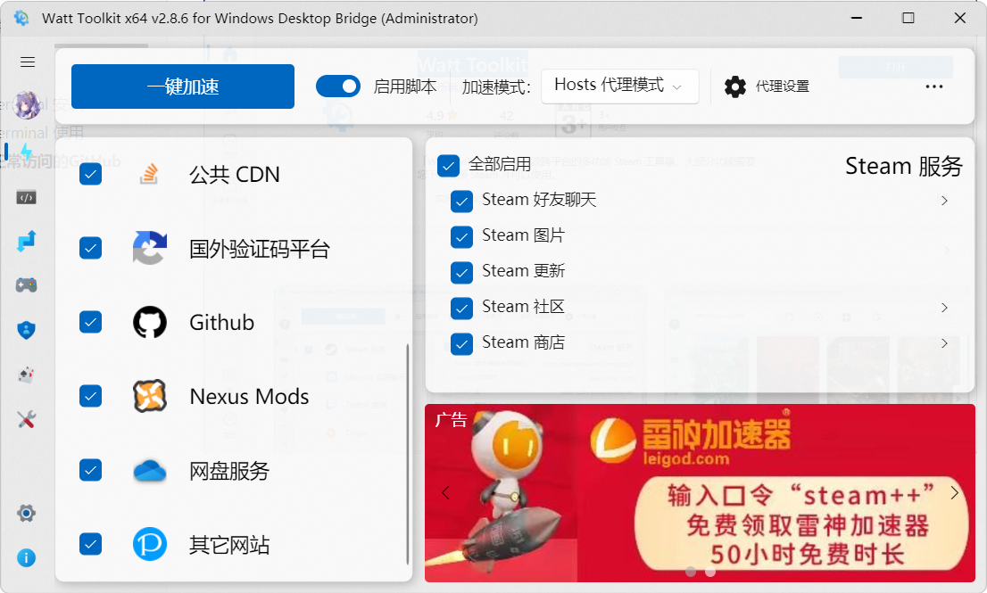Viewport: 987px width, 593px height.
Task: Open the hamburger navigation menu
Action: [x=27, y=62]
